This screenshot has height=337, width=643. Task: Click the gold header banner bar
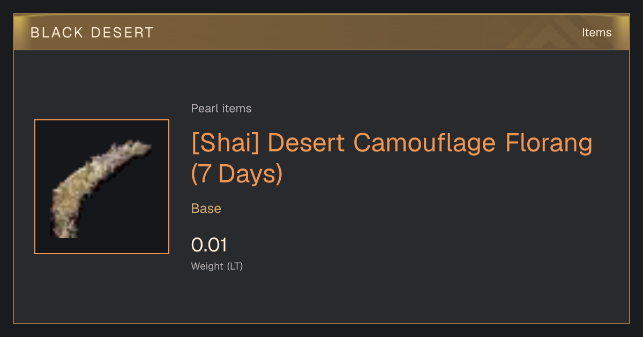pos(322,32)
